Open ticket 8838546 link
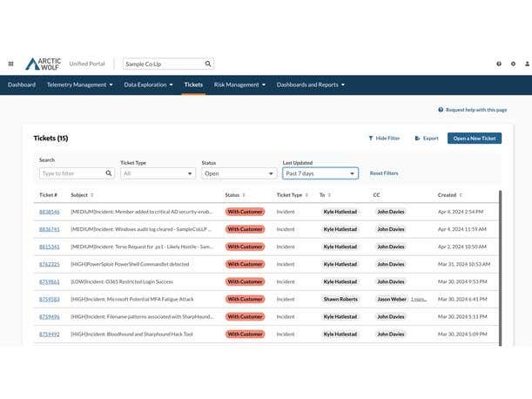This screenshot has height=399, width=532. click(x=50, y=212)
